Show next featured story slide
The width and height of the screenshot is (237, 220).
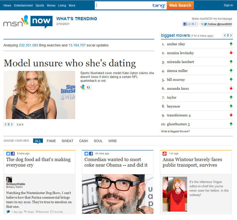coord(12,124)
